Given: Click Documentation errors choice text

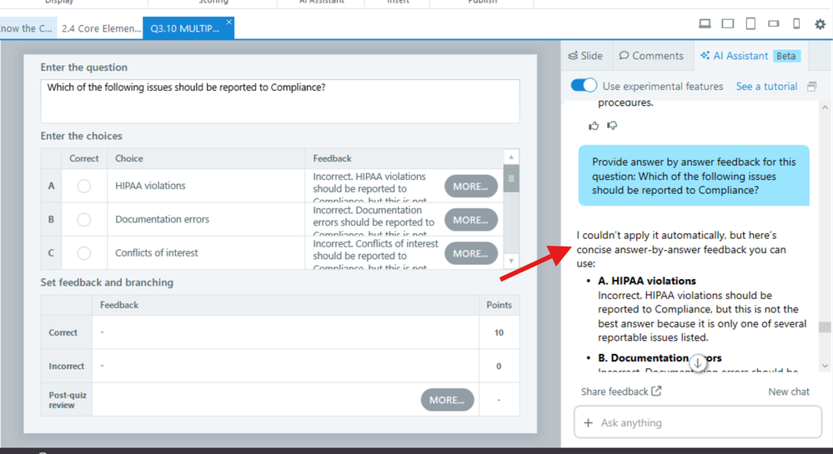Looking at the screenshot, I should (162, 219).
